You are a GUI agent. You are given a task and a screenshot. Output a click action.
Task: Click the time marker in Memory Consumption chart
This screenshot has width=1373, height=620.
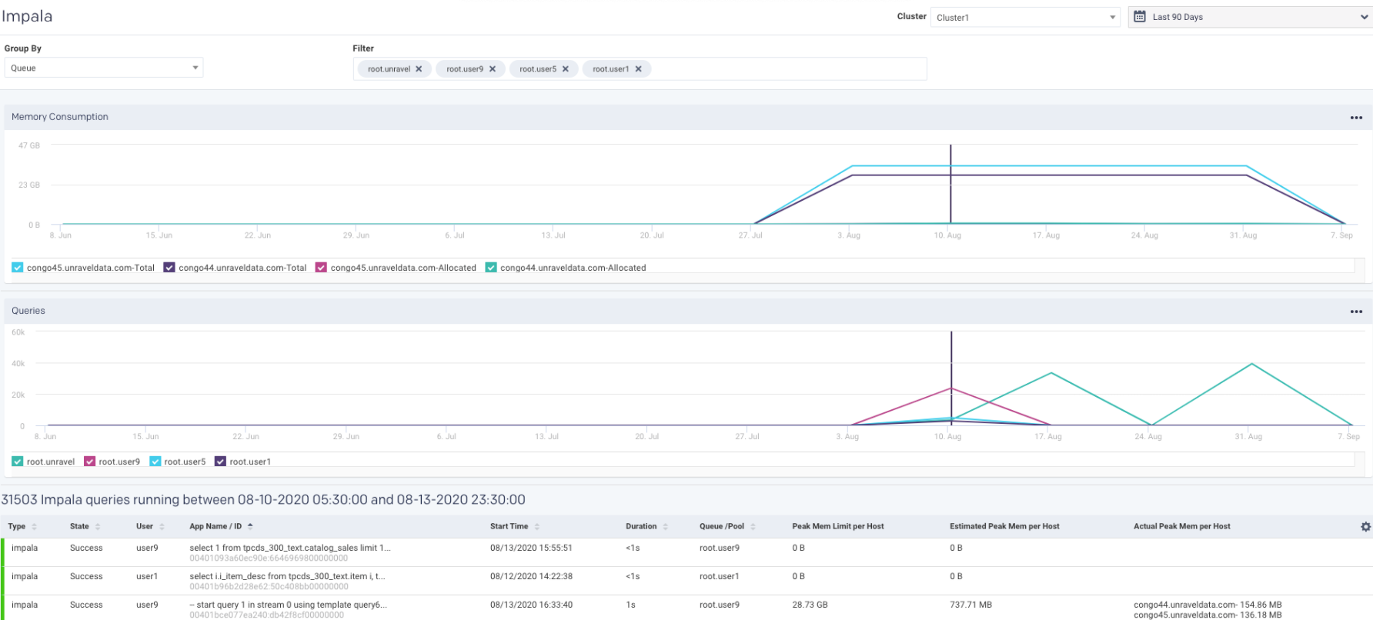950,185
